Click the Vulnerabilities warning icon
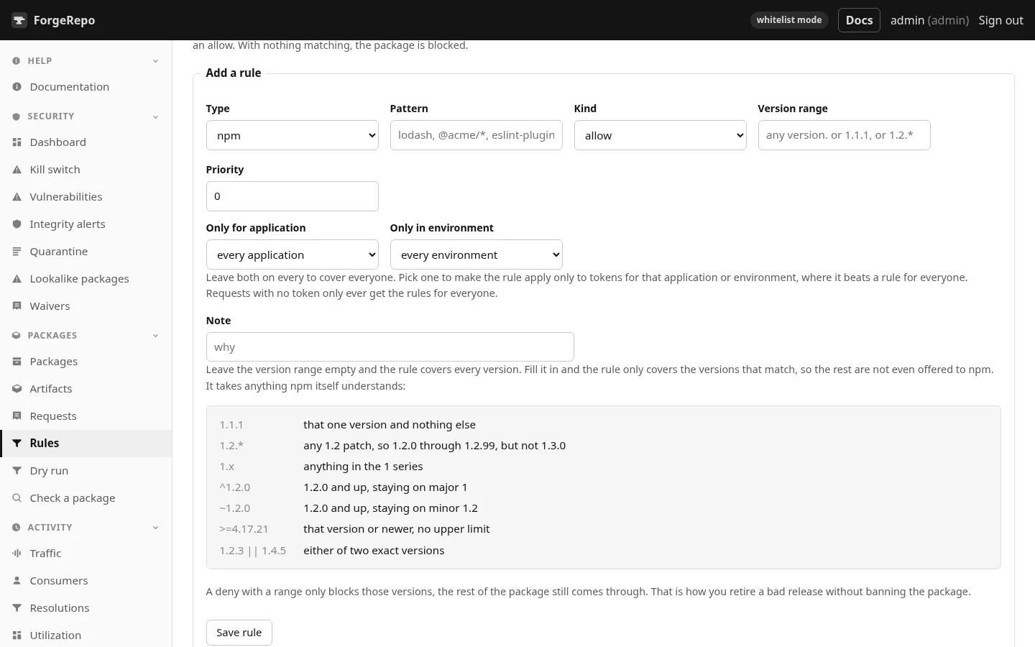 17,197
